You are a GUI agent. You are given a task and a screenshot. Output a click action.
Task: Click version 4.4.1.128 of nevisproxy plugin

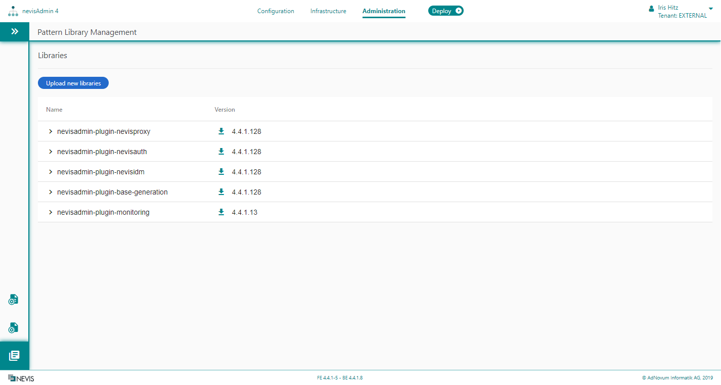click(x=246, y=131)
